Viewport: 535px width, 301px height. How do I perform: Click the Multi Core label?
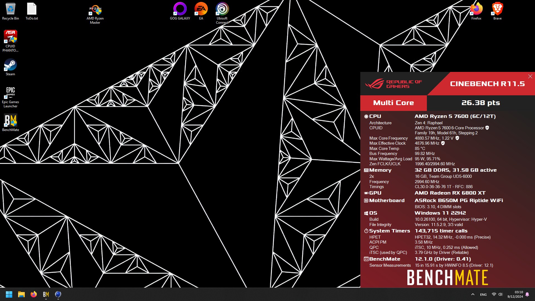point(393,103)
